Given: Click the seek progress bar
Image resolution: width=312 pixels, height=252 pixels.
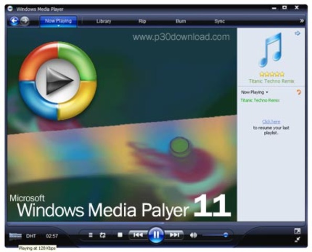Looking at the screenshot, I should pyautogui.click(x=156, y=223).
